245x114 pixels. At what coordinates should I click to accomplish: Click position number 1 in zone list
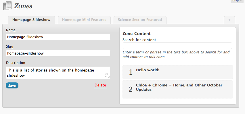[131, 72]
